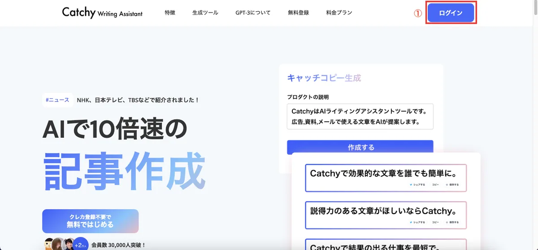Copy the '説得力のある文章がほしいならCatchy' result
This screenshot has height=250, width=538.
pos(435,222)
